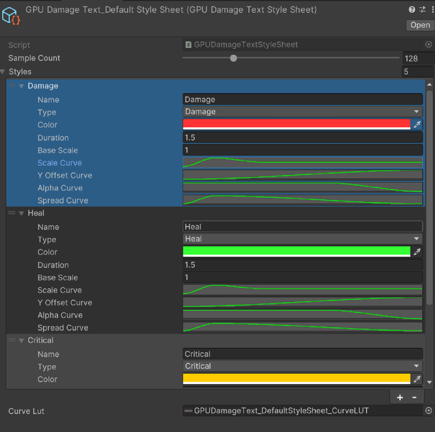435x432 pixels.
Task: Open the Critical Type dropdown
Action: coord(303,366)
